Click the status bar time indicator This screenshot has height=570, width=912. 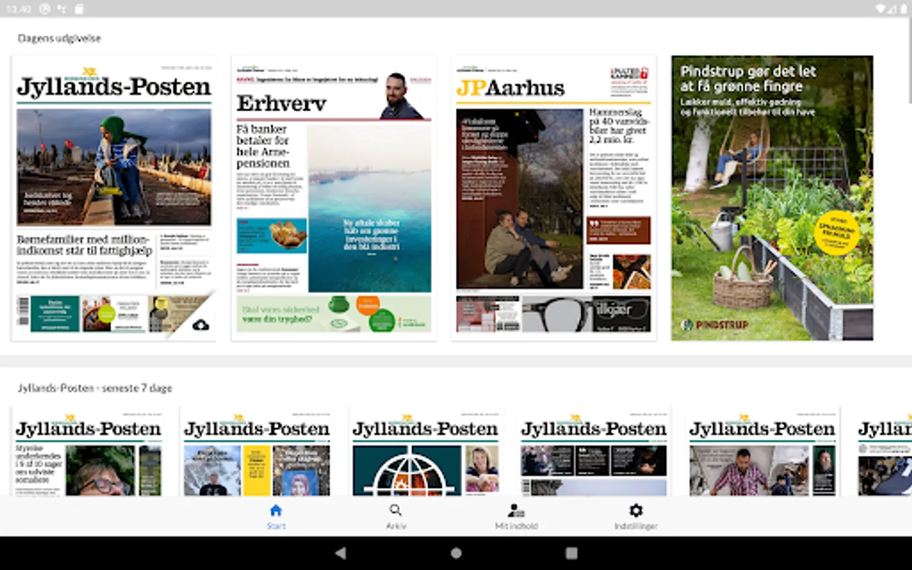[18, 9]
